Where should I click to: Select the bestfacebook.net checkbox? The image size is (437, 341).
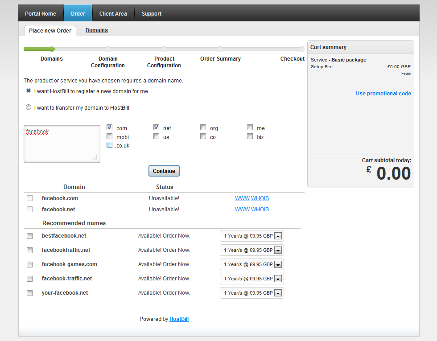[29, 236]
